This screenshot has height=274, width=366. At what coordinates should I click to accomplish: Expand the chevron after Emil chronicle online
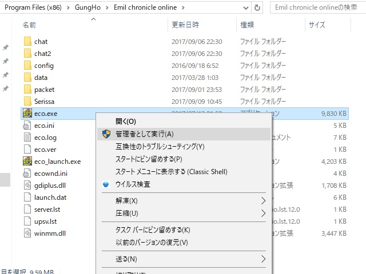(x=183, y=7)
